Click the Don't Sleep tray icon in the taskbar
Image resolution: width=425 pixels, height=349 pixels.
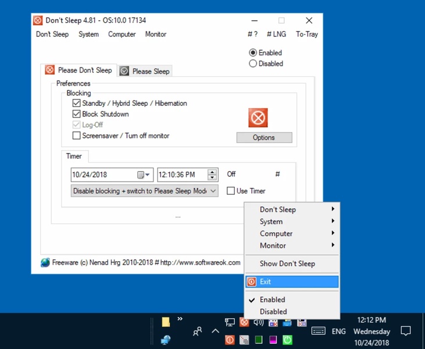[245, 322]
